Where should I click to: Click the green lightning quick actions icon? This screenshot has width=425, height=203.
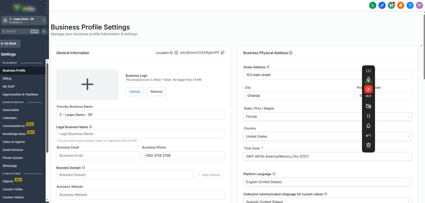coord(44,31)
